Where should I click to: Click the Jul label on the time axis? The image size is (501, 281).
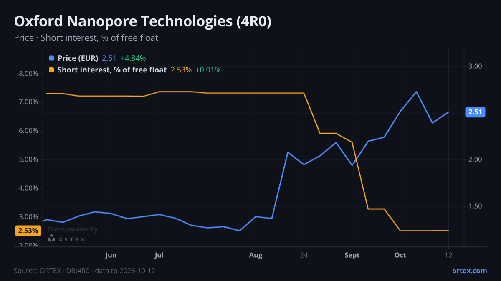pyautogui.click(x=159, y=255)
